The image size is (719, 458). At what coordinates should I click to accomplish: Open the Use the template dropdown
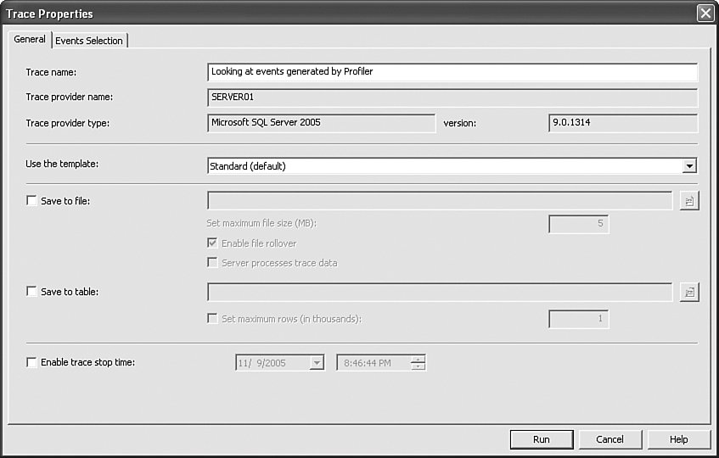(689, 166)
